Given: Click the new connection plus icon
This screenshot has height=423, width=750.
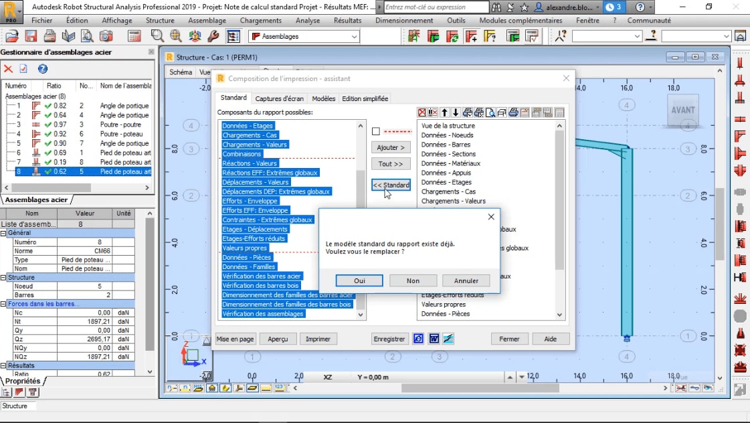Looking at the screenshot, I should (x=471, y=36).
